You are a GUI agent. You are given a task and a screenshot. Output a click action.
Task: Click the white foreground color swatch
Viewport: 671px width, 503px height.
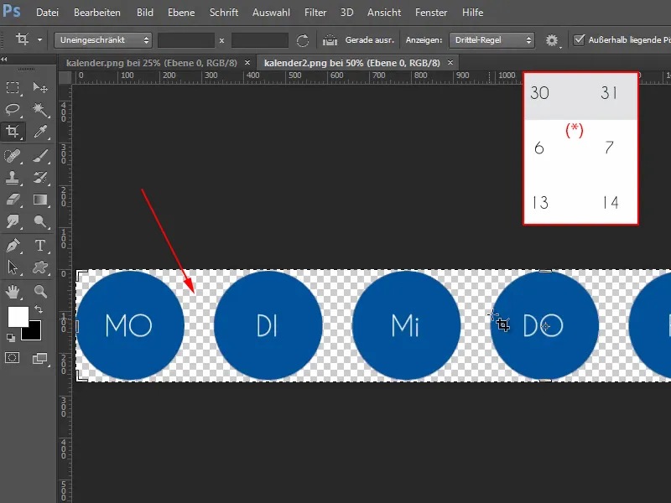coord(17,316)
